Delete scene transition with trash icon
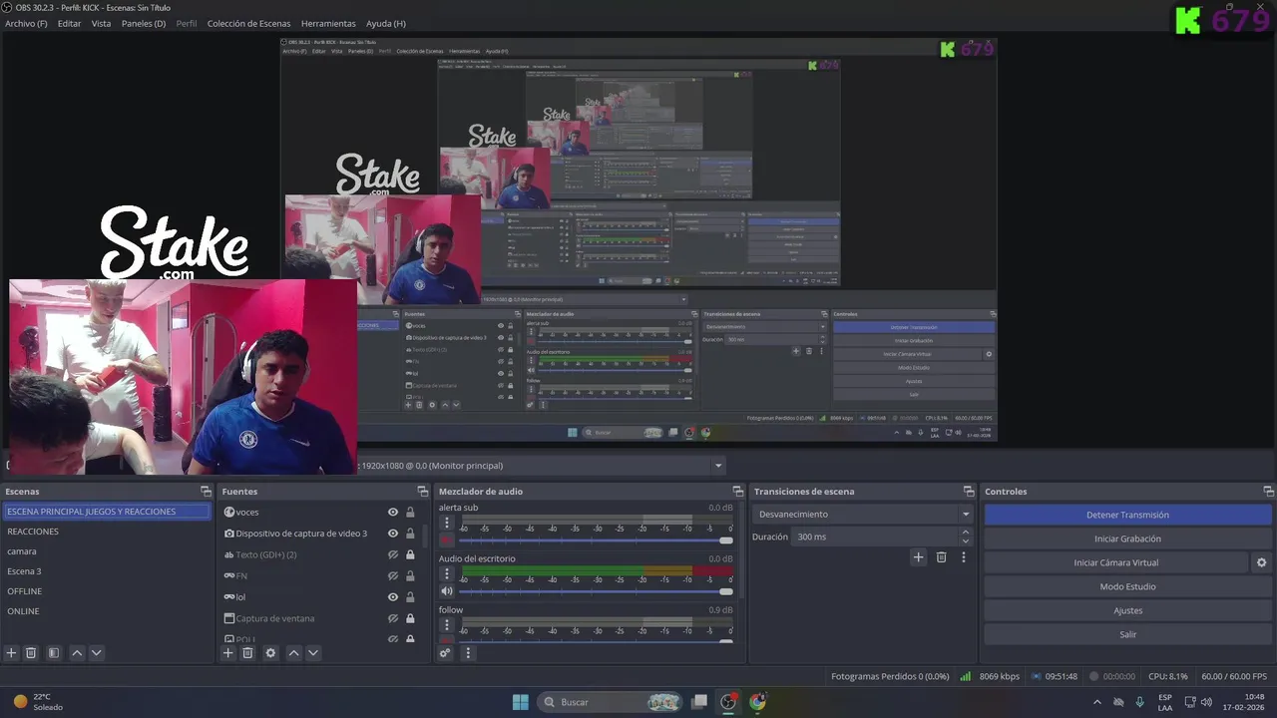 tap(941, 557)
